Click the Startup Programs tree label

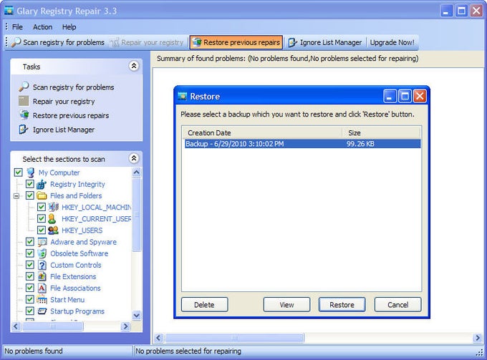tap(77, 311)
